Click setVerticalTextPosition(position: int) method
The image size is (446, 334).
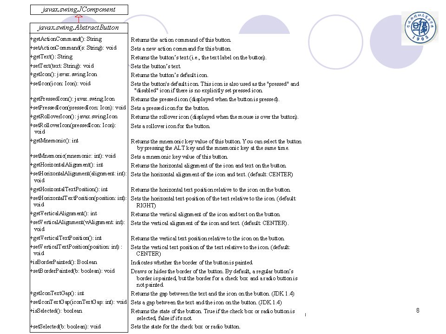tap(76, 250)
